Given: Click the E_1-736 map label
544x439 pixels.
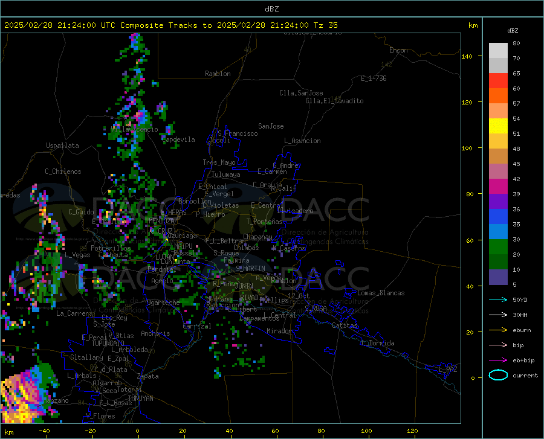Looking at the screenshot, I should (x=374, y=79).
